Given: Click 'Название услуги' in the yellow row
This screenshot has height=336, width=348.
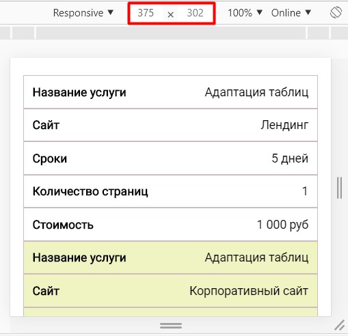Looking at the screenshot, I should click(79, 257).
